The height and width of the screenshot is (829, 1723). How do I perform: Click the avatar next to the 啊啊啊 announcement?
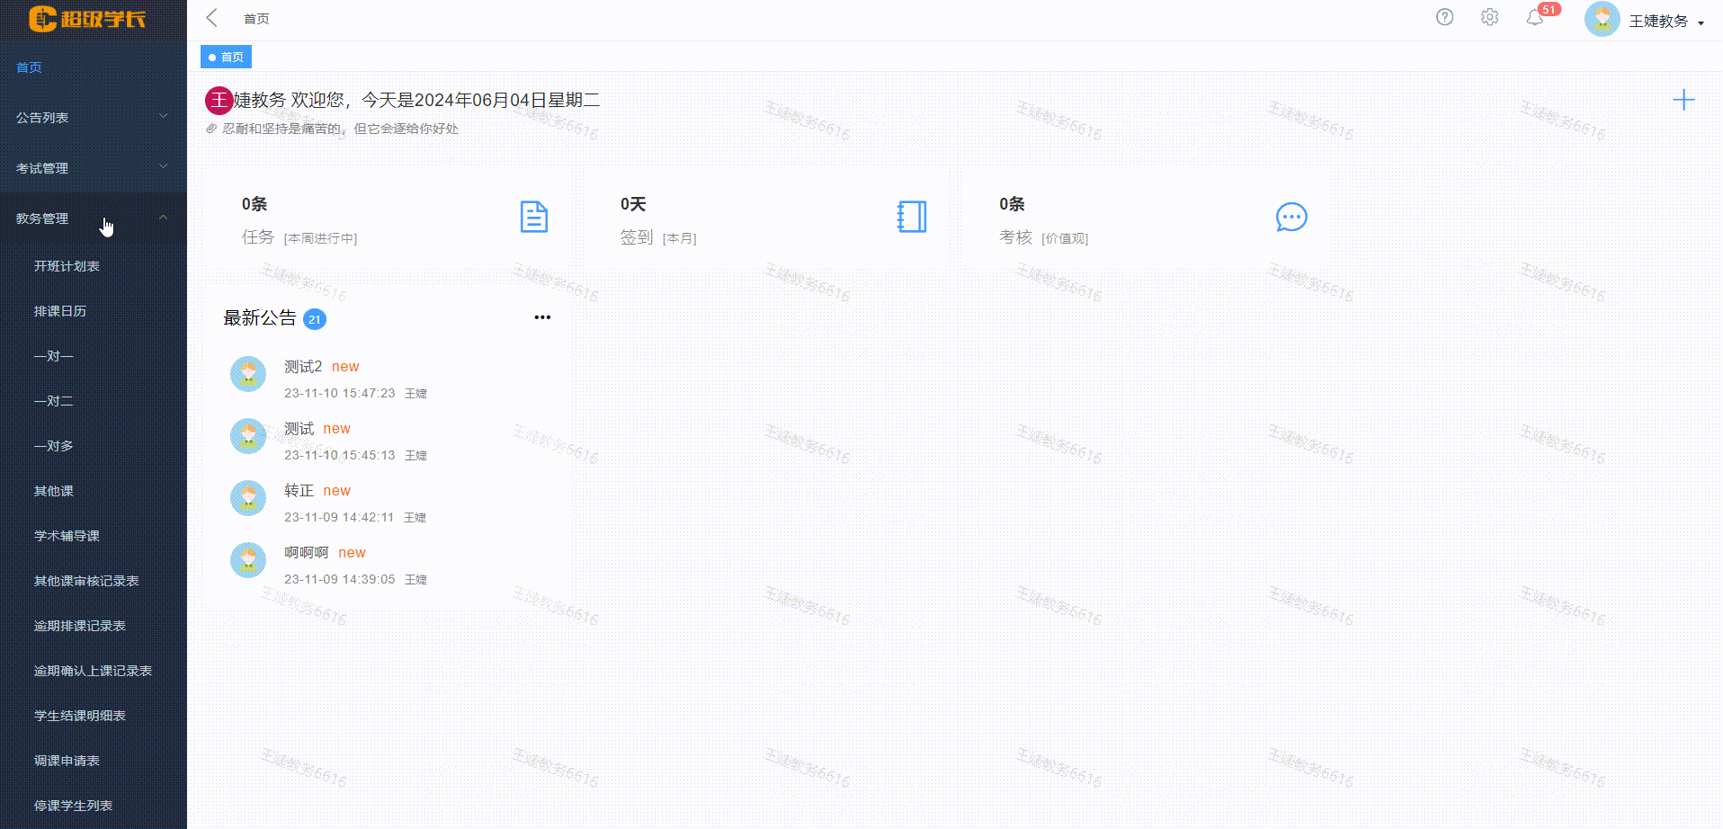coord(247,559)
